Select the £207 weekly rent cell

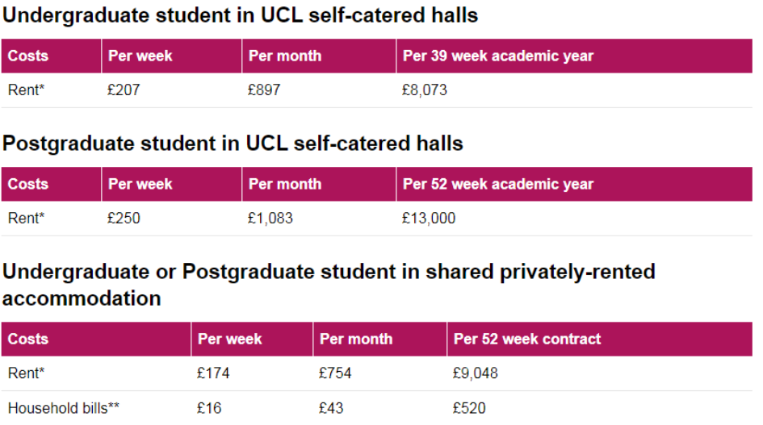[x=124, y=90]
